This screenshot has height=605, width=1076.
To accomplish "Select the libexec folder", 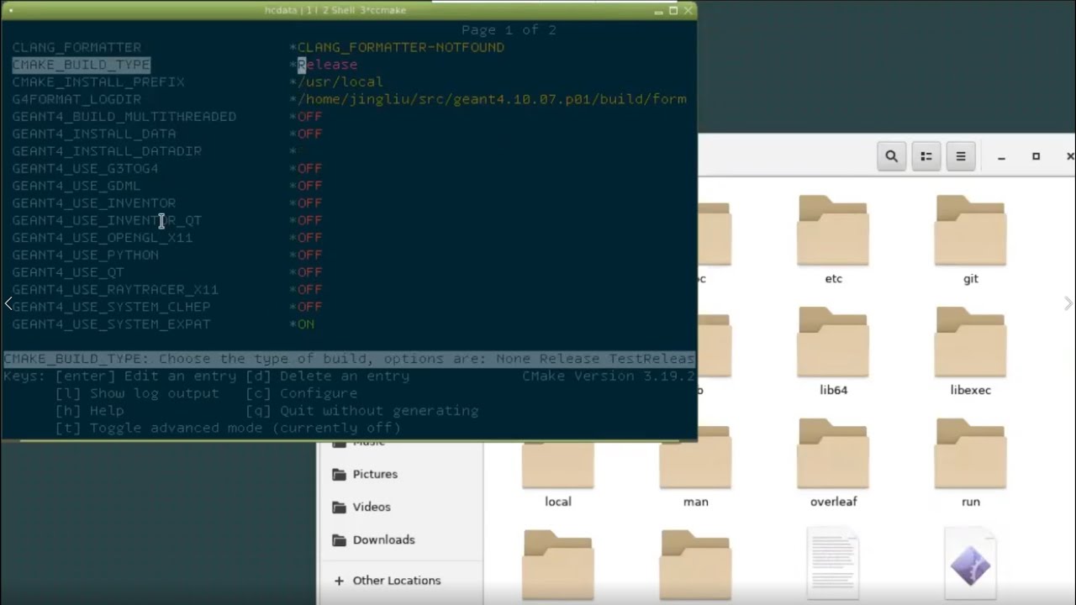I will pos(970,351).
